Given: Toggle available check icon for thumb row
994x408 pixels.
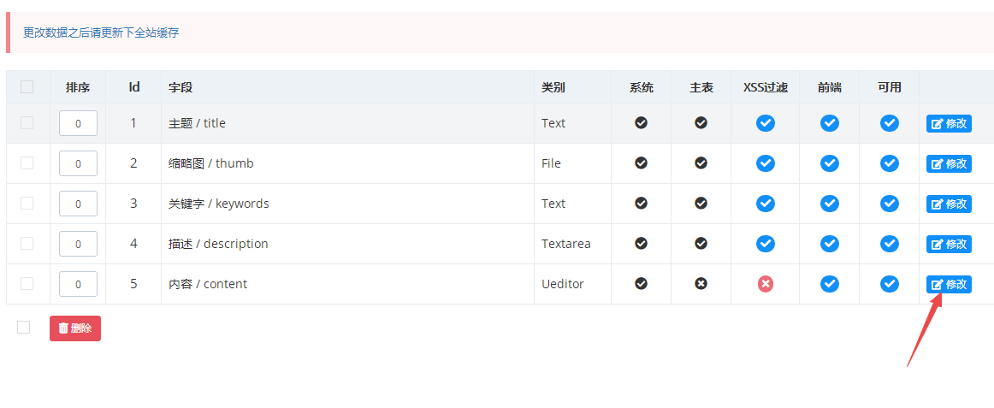Looking at the screenshot, I should [x=890, y=163].
